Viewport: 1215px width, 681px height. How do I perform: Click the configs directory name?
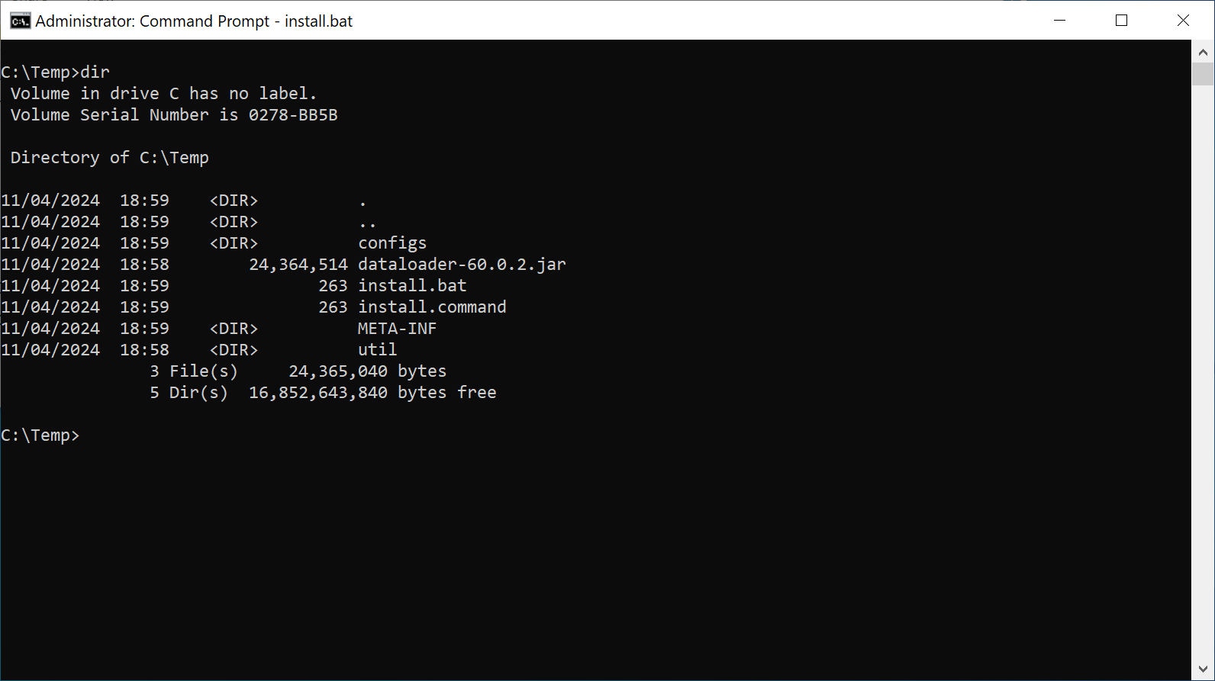(x=392, y=243)
